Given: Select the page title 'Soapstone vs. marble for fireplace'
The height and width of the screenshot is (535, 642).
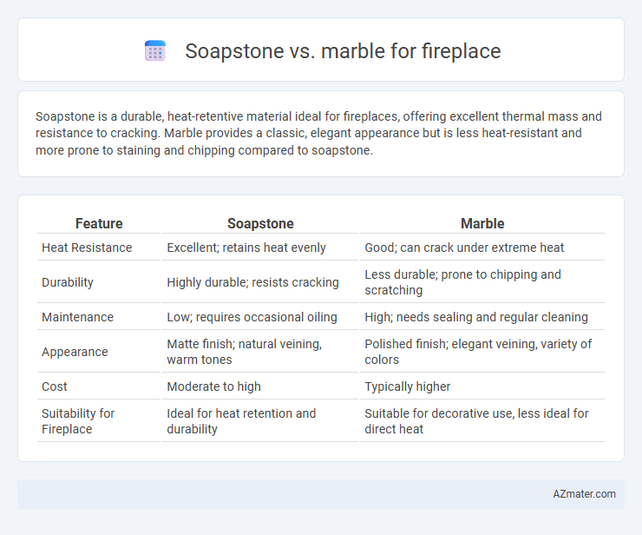Looking at the screenshot, I should [343, 51].
